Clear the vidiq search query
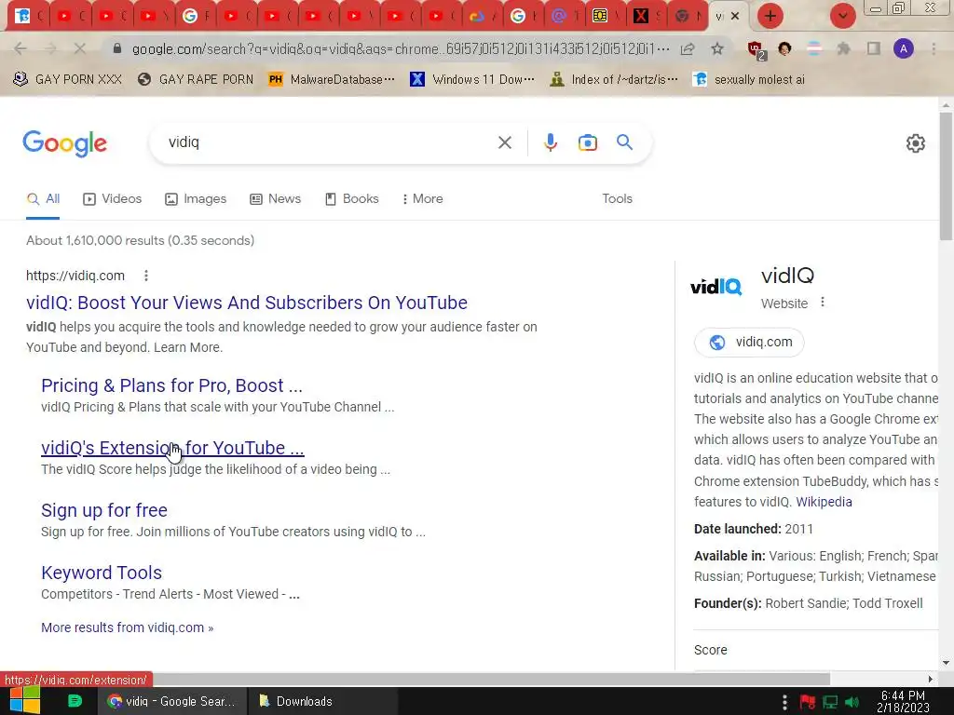This screenshot has width=954, height=715. click(x=504, y=142)
